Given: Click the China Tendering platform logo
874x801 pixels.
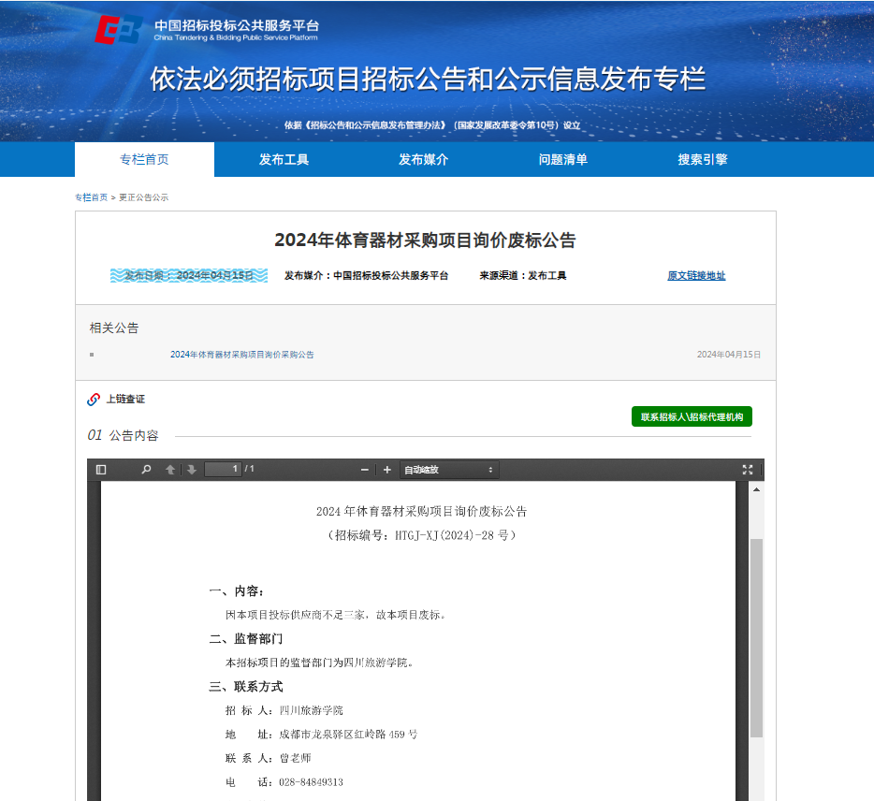Looking at the screenshot, I should click(x=207, y=30).
